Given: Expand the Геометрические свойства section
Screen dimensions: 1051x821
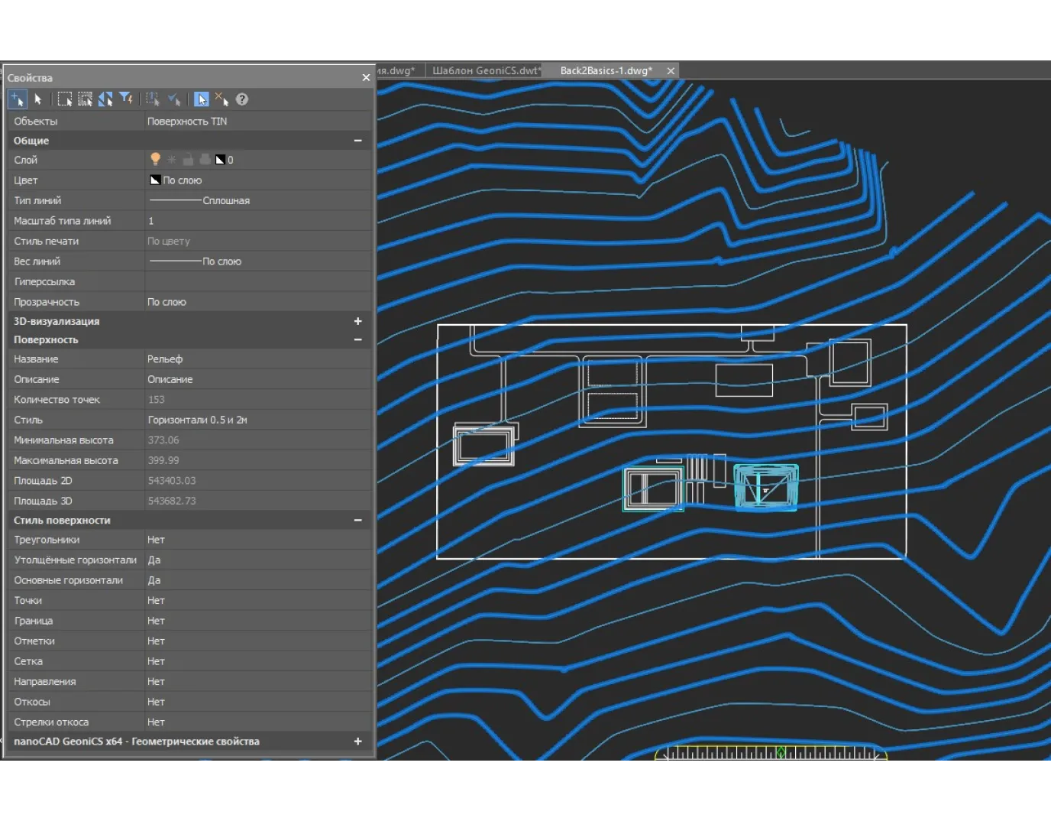Looking at the screenshot, I should (x=357, y=741).
